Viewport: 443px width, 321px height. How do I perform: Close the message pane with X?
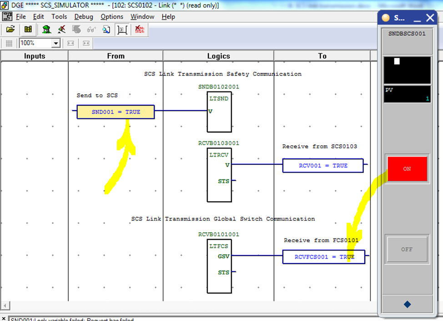click(3, 318)
